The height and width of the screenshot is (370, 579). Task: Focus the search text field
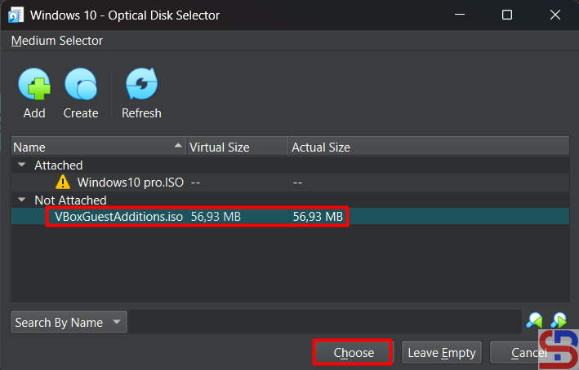click(x=325, y=322)
